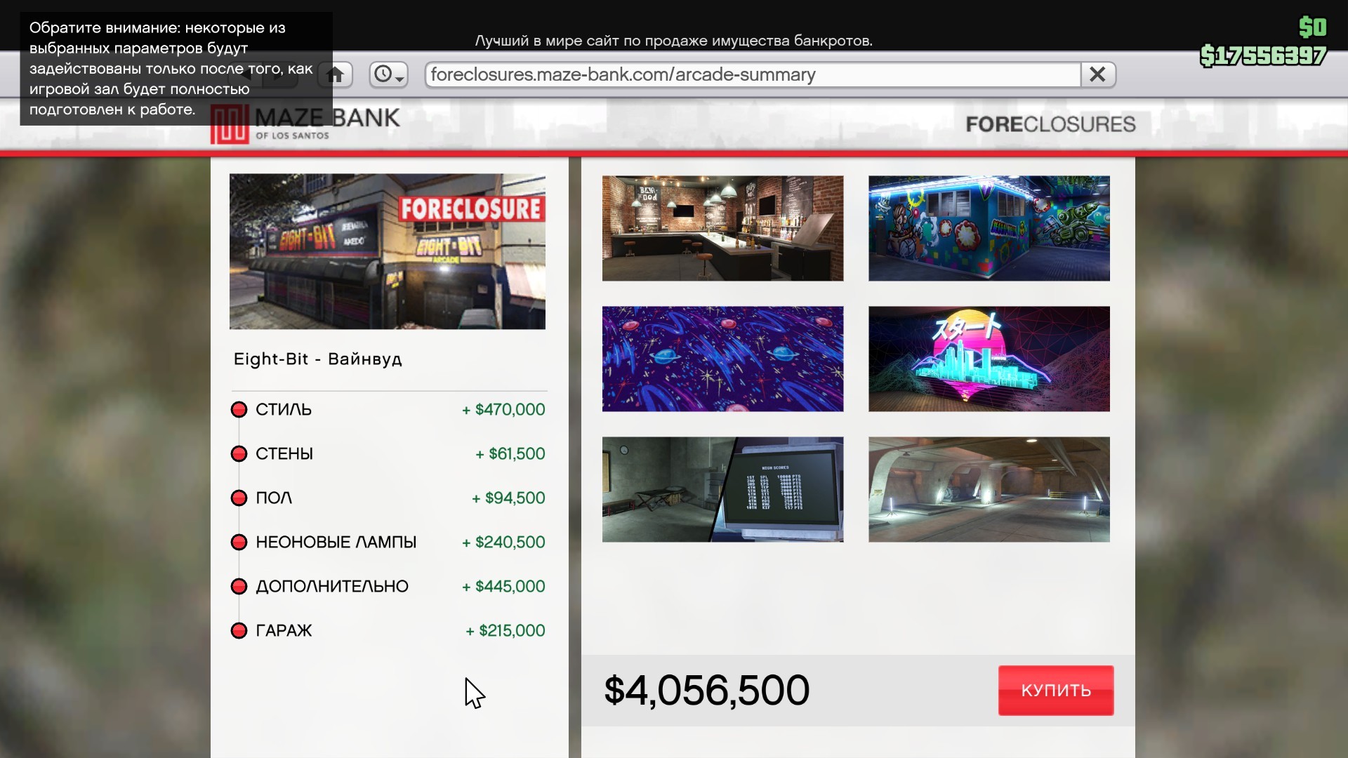The image size is (1348, 758).
Task: Click the КУПИТЬ buy button
Action: coord(1056,691)
